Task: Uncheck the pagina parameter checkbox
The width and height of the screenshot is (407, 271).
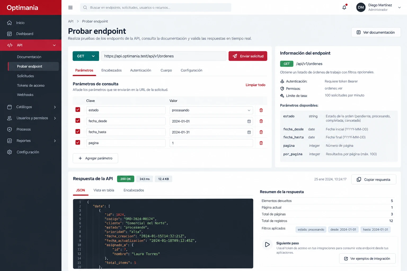Action: point(78,142)
